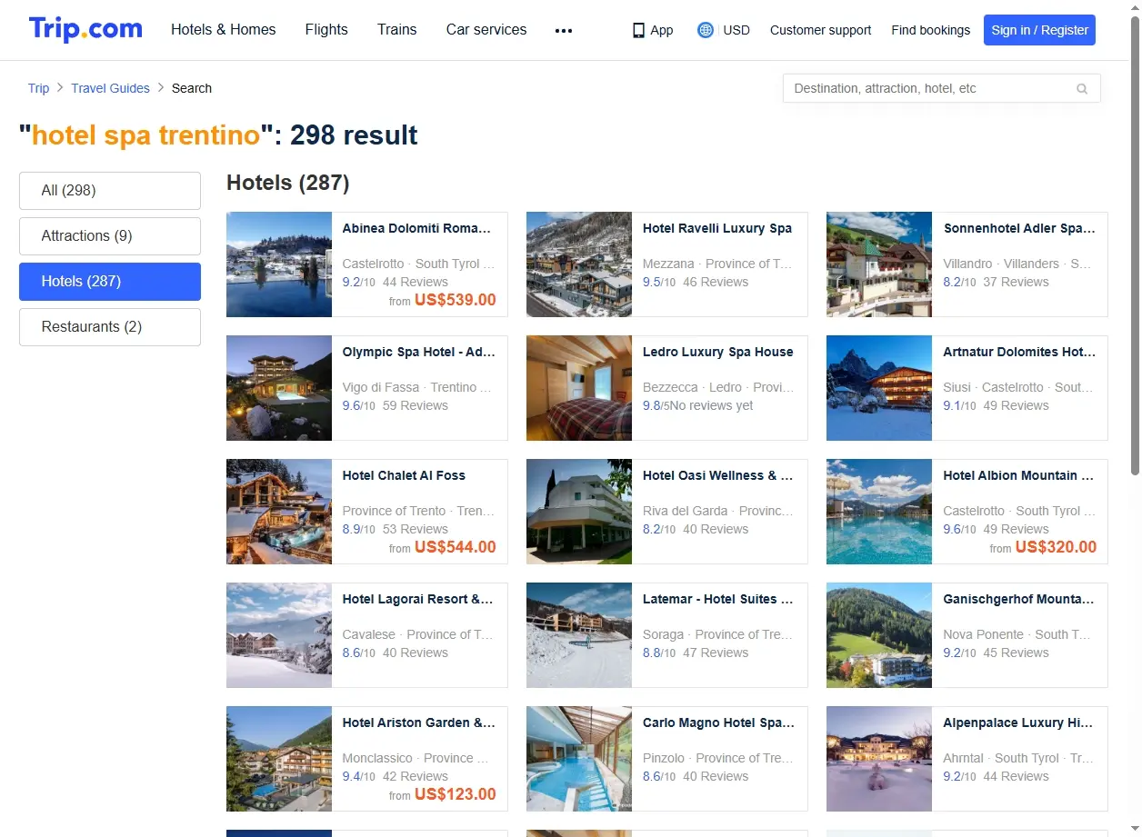The height and width of the screenshot is (837, 1142).
Task: Click Sonnenhotel Adler Spa... title
Action: pos(1019,229)
